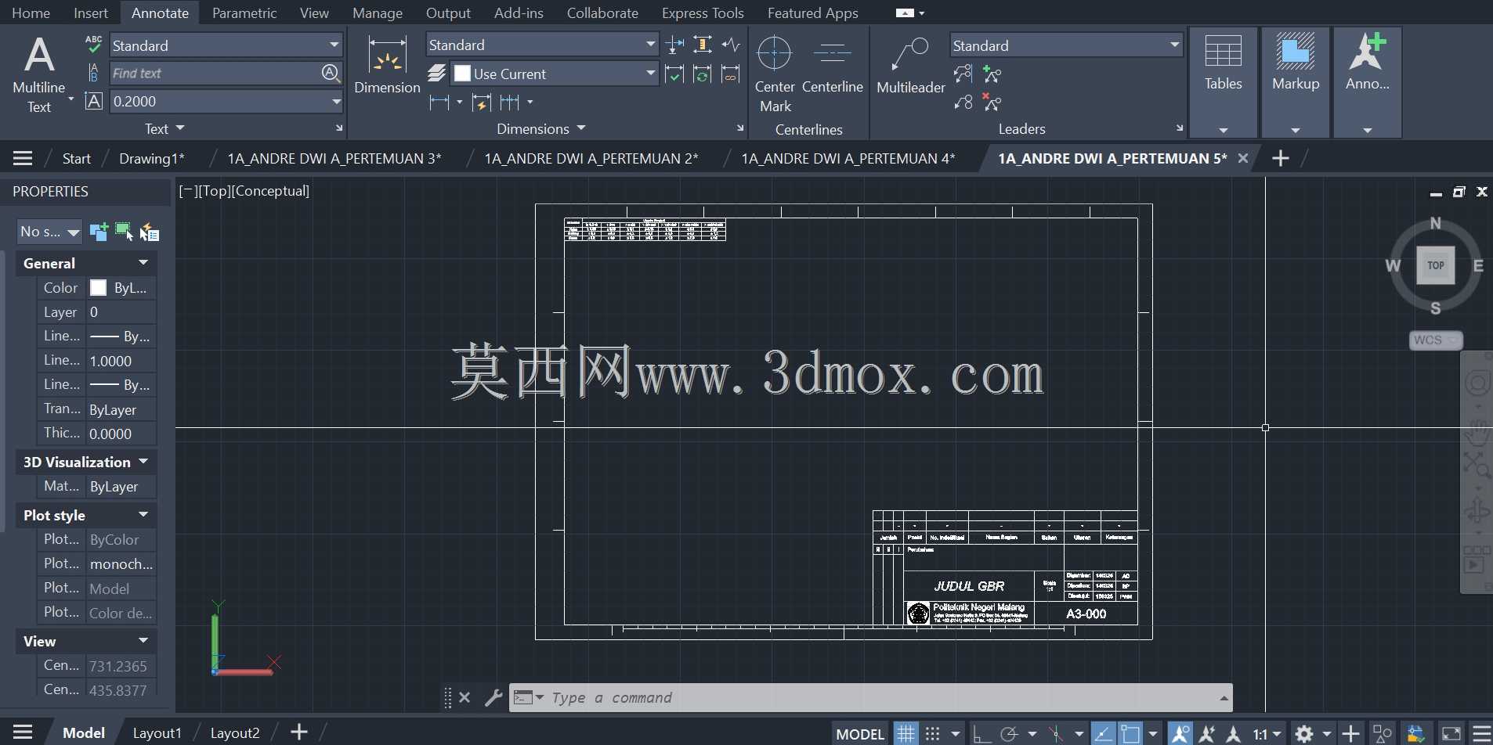Start the Dimension command
This screenshot has height=745, width=1493.
pyautogui.click(x=387, y=66)
